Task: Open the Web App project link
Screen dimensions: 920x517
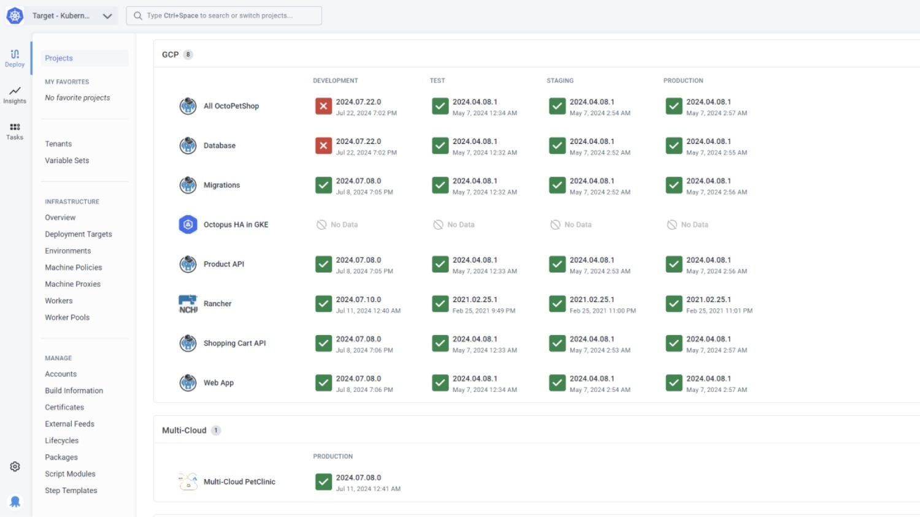Action: [x=219, y=383]
